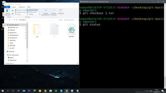The width and height of the screenshot is (166, 93).
Task: Open Spotify from the taskbar
Action: 56,91
